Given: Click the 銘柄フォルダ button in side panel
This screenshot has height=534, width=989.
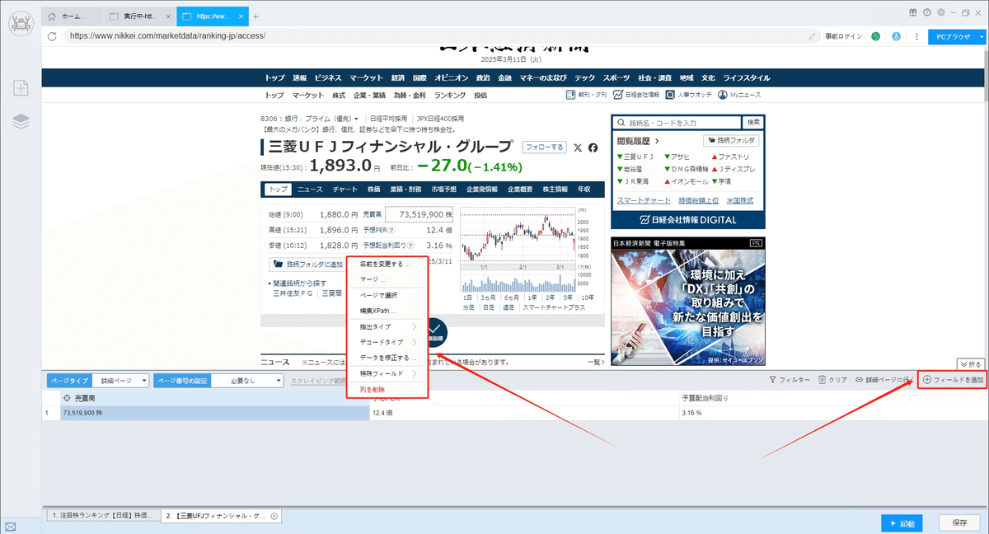Looking at the screenshot, I should pyautogui.click(x=732, y=141).
